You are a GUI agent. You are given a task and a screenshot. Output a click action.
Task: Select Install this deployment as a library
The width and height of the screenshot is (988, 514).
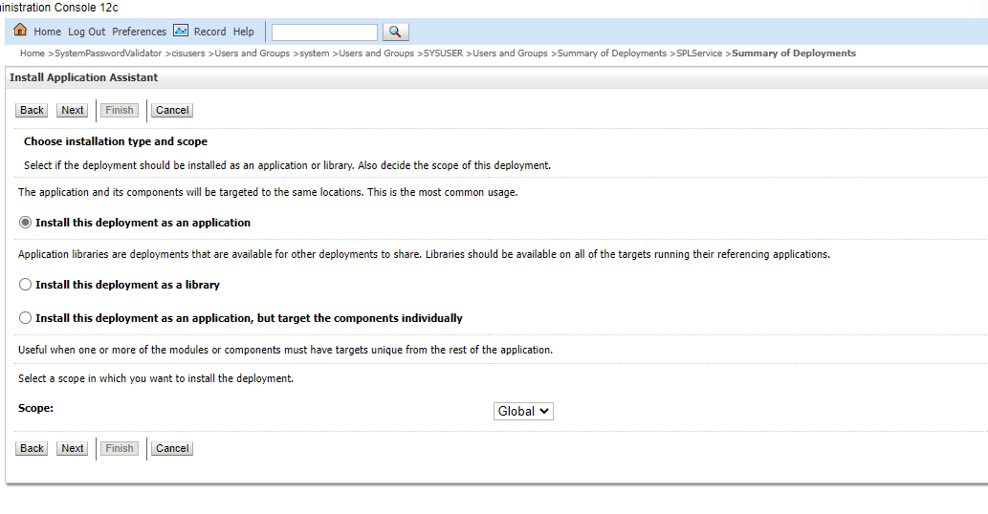point(25,285)
